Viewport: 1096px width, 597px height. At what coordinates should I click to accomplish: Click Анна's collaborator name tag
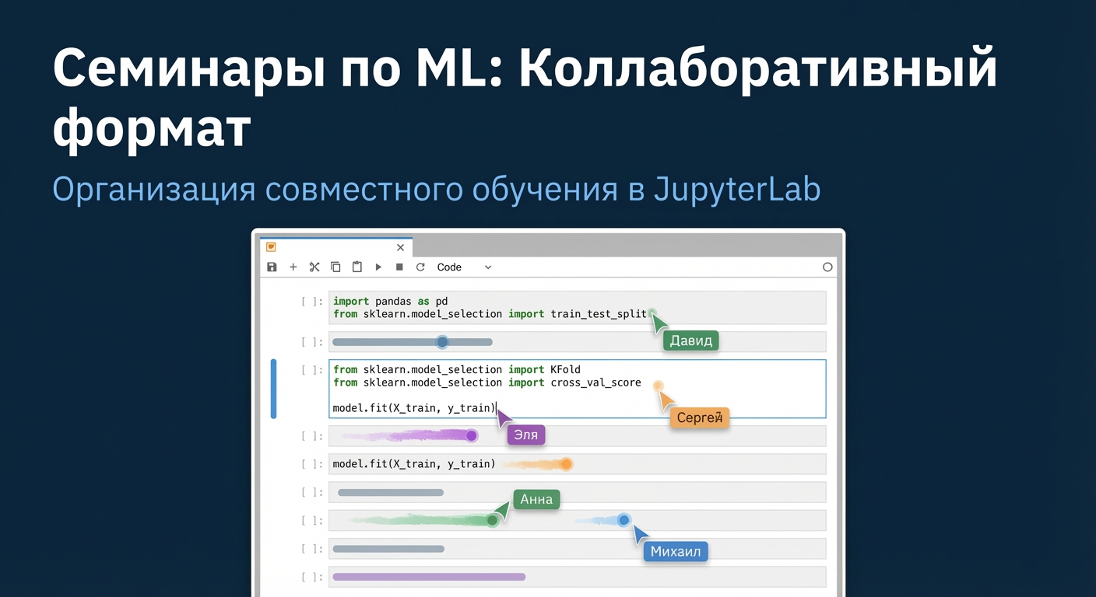click(x=536, y=500)
